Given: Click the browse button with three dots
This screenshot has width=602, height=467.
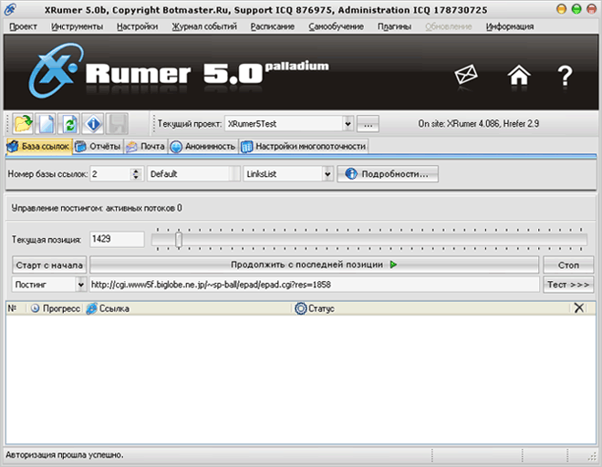Looking at the screenshot, I should pos(368,124).
